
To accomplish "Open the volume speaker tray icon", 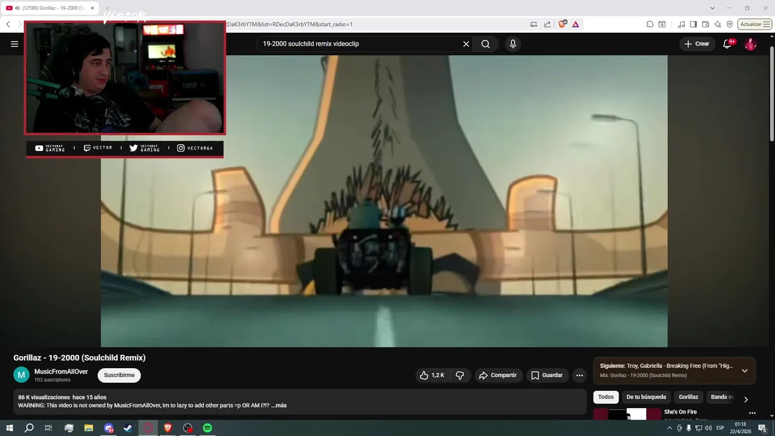I will point(708,428).
